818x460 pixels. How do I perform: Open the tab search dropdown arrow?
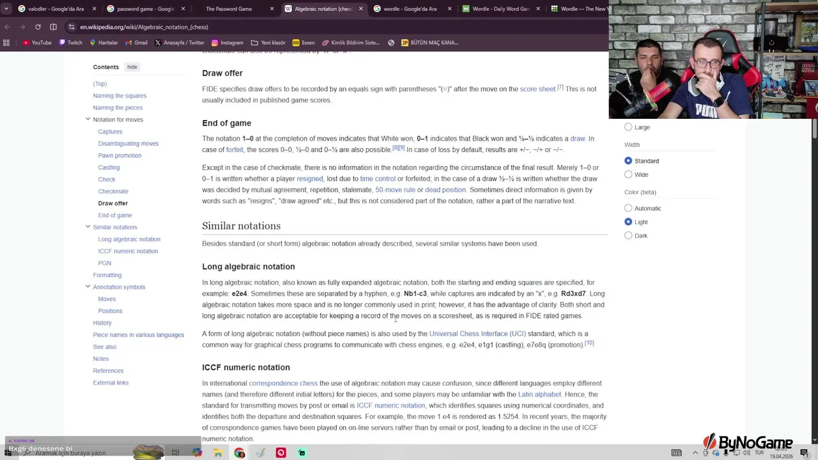[6, 9]
